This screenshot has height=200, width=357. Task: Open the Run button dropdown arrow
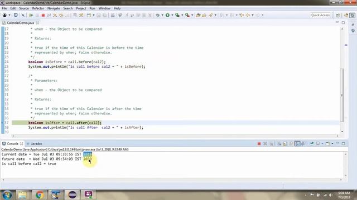pyautogui.click(x=172, y=15)
